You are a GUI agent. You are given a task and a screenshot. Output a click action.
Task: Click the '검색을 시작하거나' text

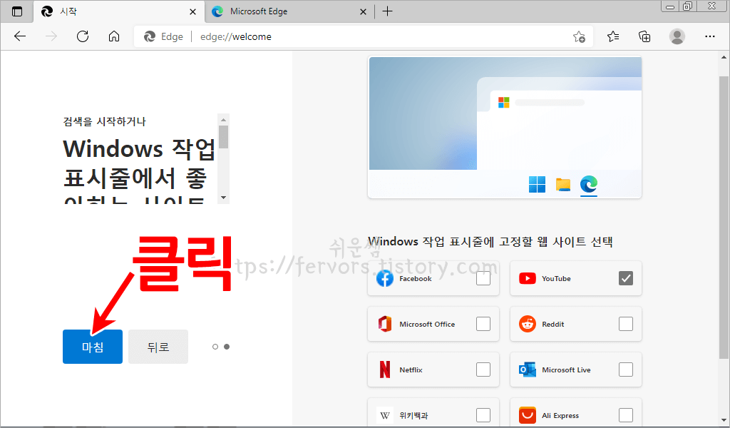[104, 121]
